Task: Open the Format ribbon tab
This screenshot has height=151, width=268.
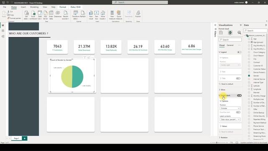Action: click(x=62, y=7)
